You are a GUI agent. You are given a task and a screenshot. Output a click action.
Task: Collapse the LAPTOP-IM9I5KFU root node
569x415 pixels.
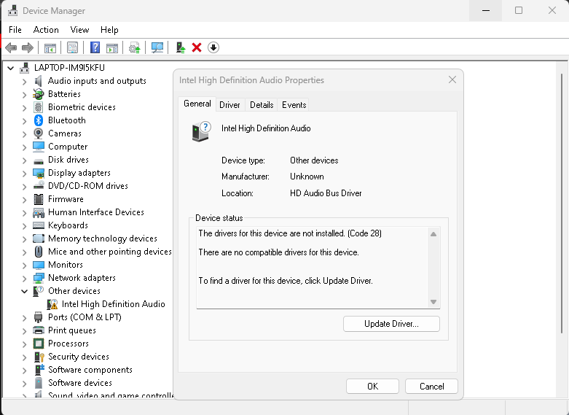[x=11, y=68]
